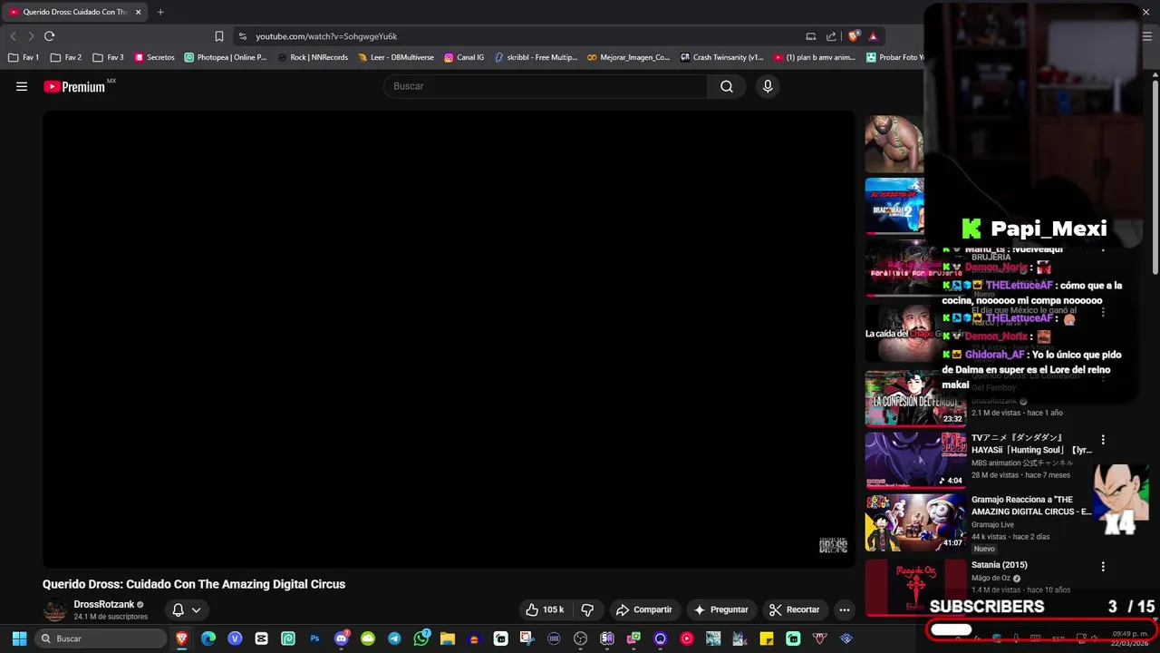This screenshot has width=1160, height=653.
Task: Open the Crash Twinsanity bookmark
Action: click(x=722, y=57)
